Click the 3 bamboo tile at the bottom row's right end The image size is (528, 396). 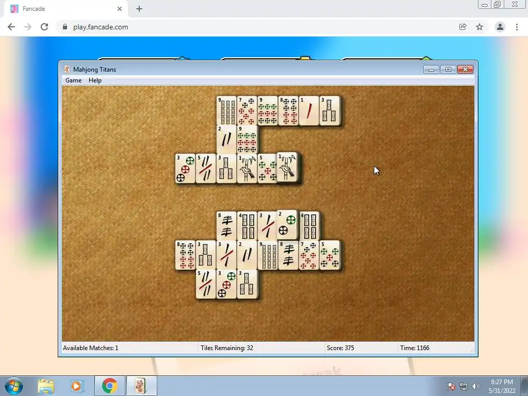point(247,284)
